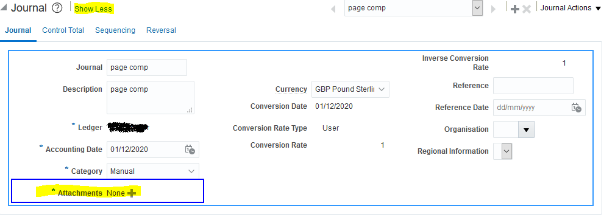Screen dimensions: 615x220
Task: Select the Journal tab
Action: (18, 30)
